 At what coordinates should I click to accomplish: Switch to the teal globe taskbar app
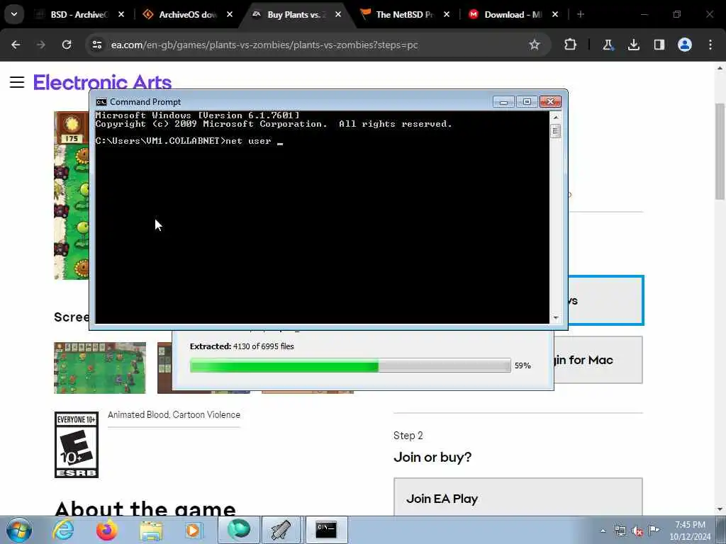coord(238,530)
